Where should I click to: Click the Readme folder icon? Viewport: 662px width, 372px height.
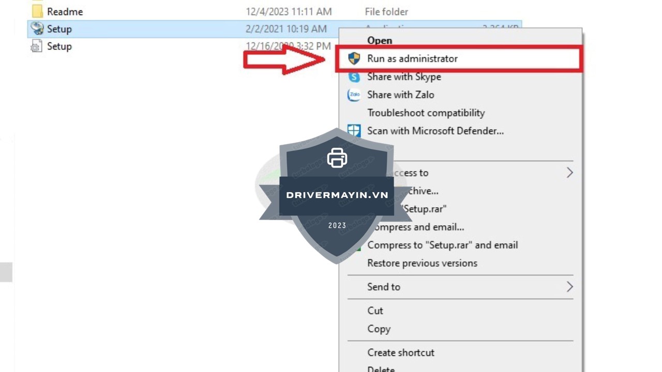click(x=37, y=11)
